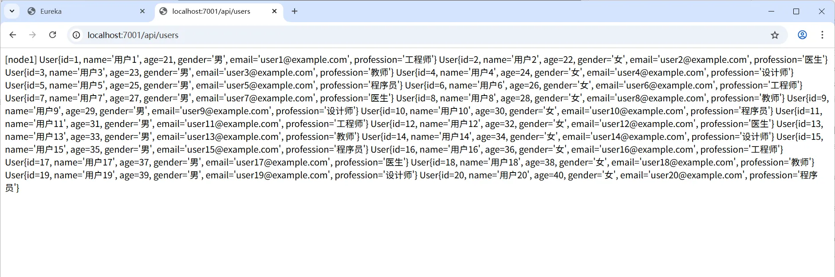Open the Chrome profile icon
The height and width of the screenshot is (277, 835).
802,35
